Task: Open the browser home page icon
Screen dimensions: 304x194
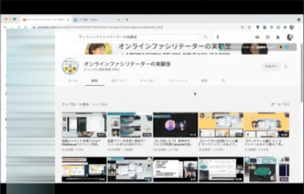Action: coord(26,27)
